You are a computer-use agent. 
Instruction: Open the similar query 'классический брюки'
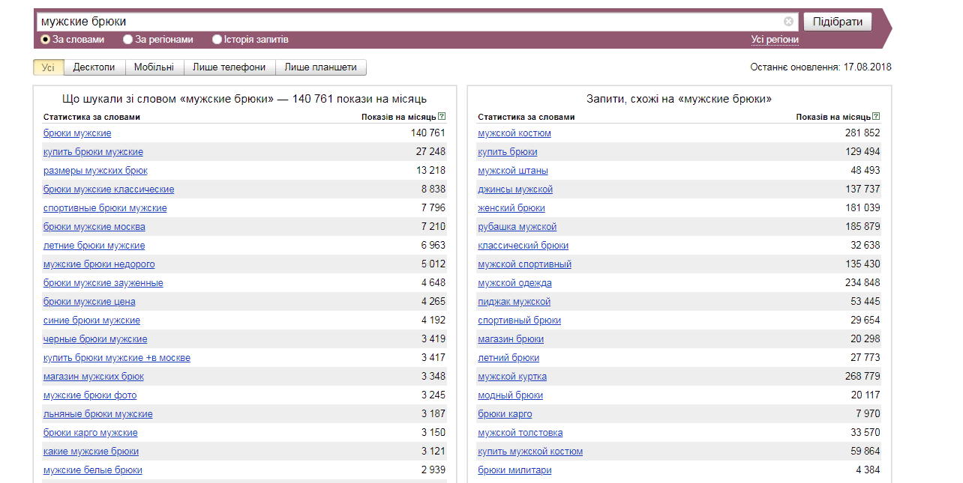pos(523,246)
